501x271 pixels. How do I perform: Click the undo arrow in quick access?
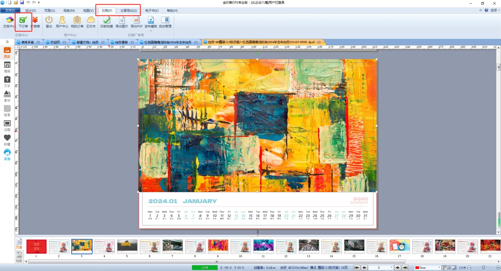tap(28, 2)
